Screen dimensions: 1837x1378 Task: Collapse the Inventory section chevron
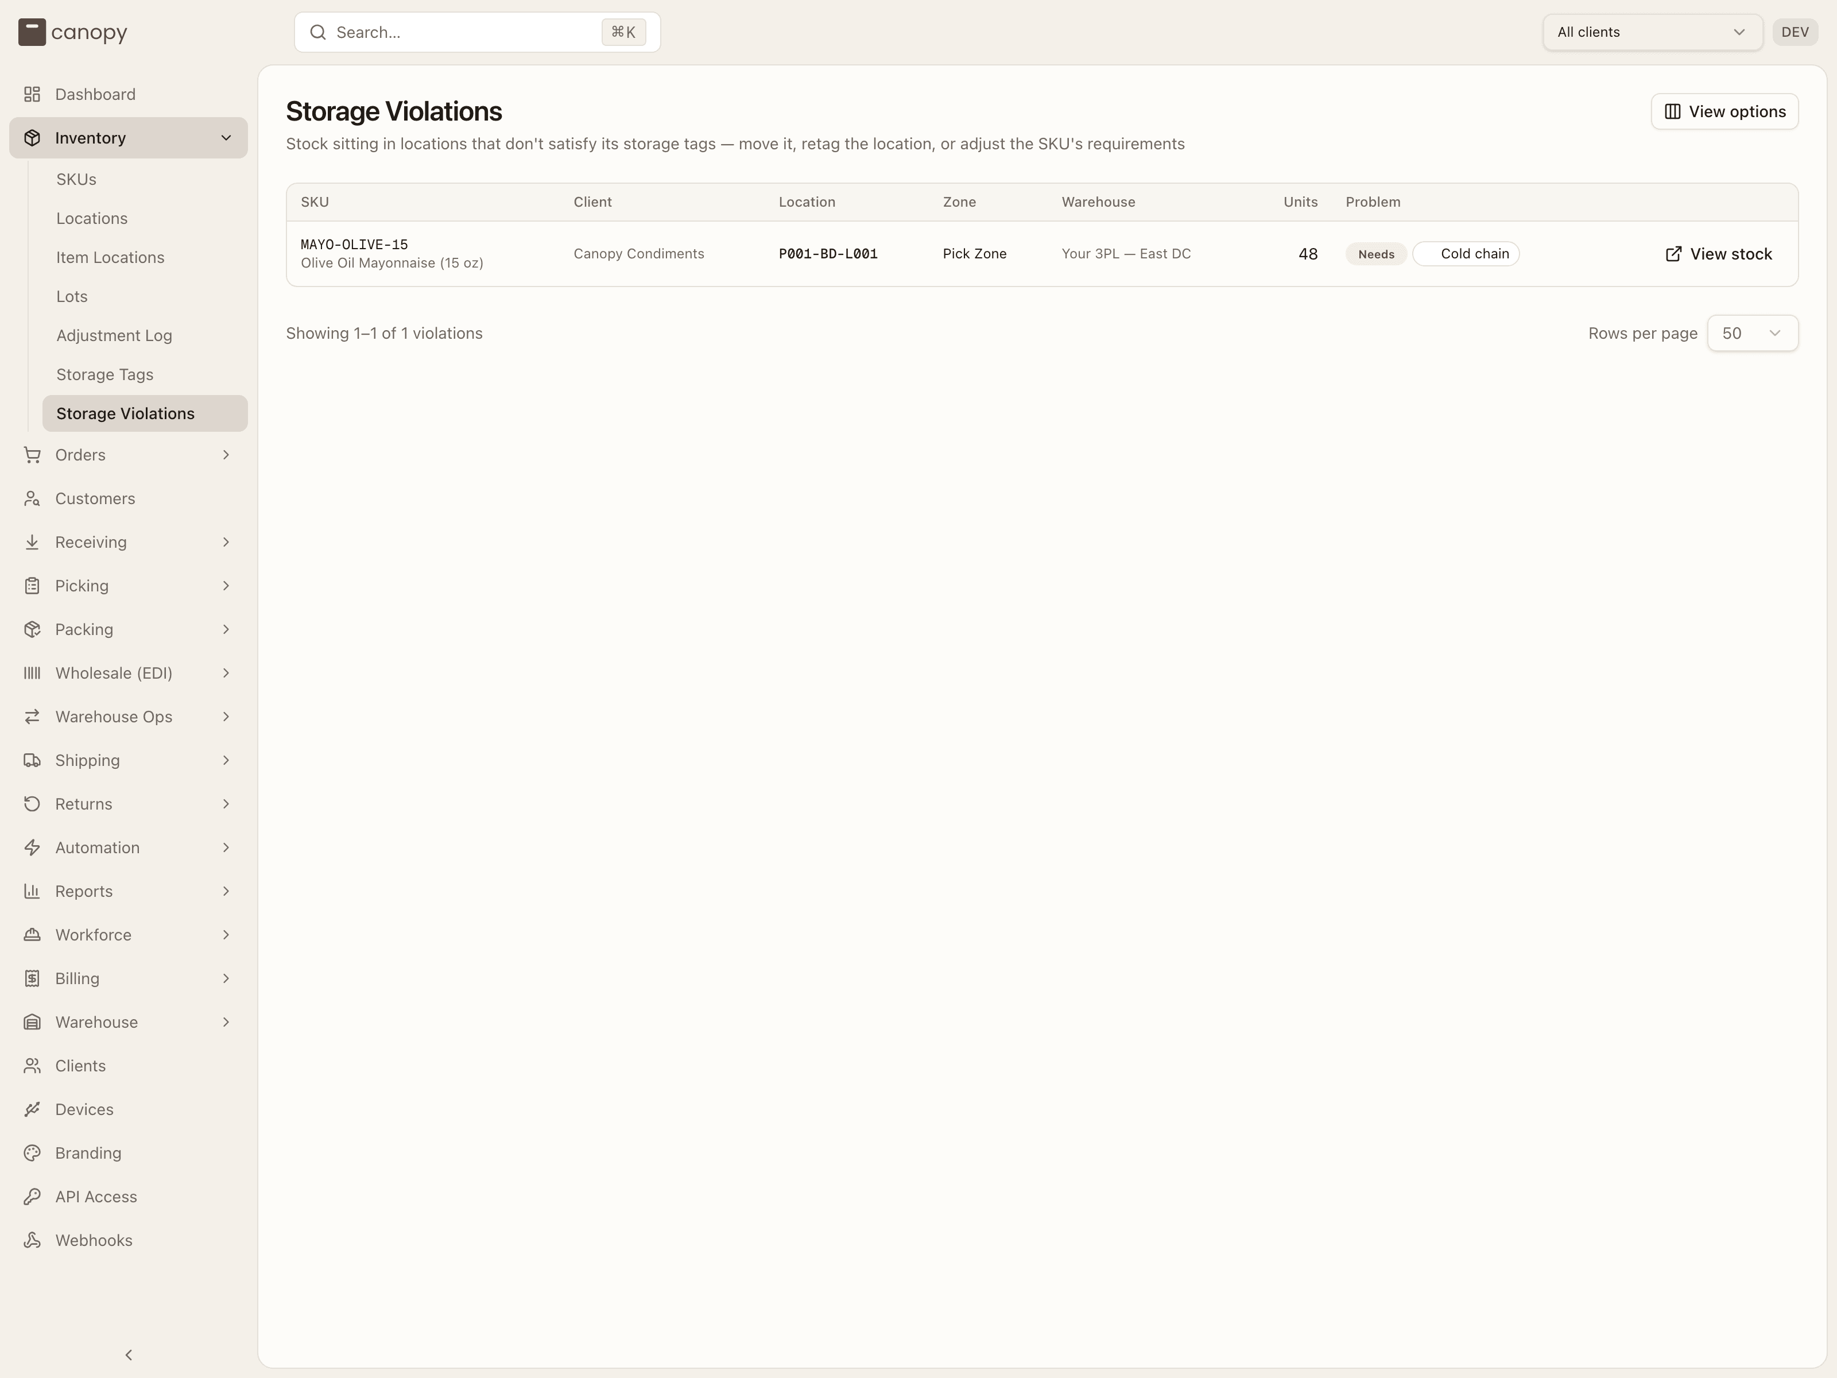click(x=226, y=138)
